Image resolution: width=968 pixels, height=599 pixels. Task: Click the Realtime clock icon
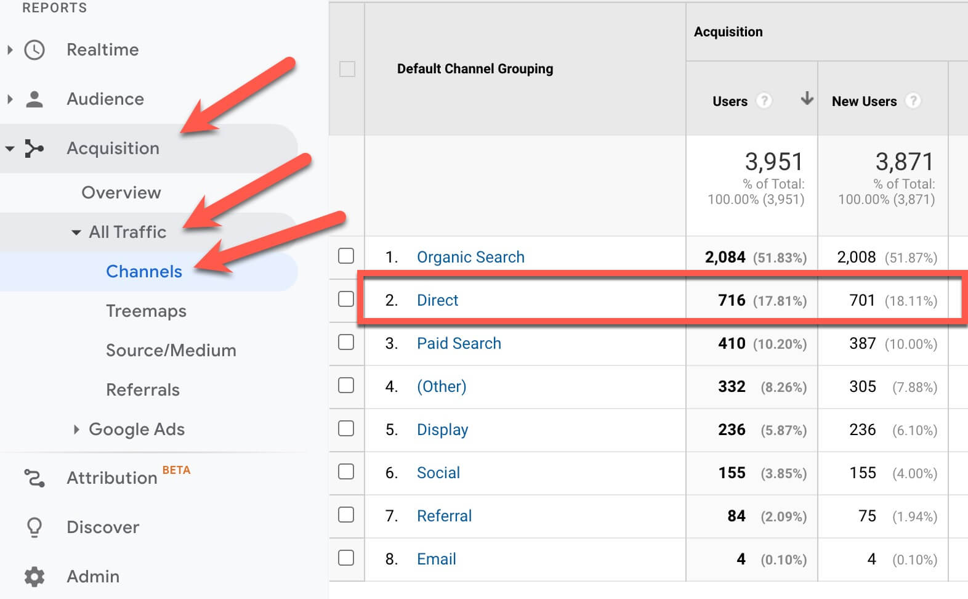click(34, 50)
